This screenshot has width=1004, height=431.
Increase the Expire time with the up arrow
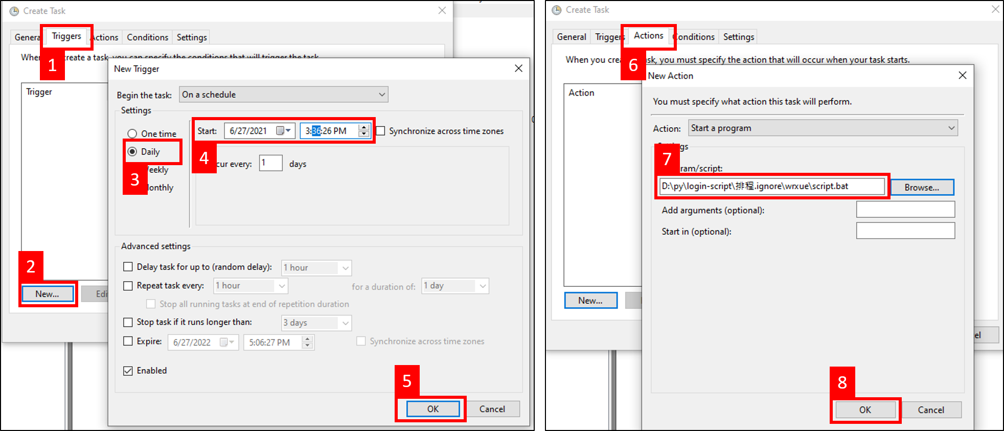307,339
